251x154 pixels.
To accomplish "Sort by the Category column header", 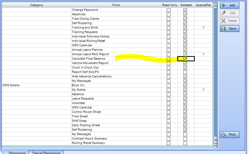I will [x=37, y=5].
